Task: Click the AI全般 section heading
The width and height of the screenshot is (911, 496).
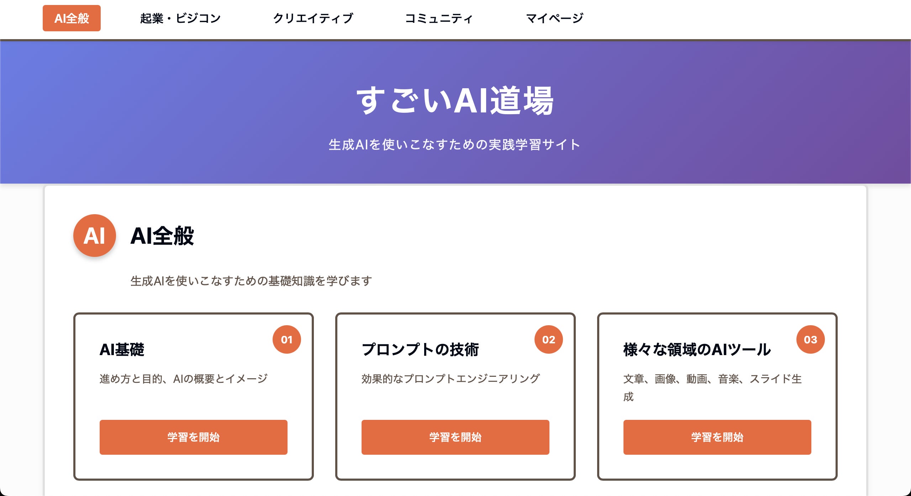Action: tap(162, 236)
